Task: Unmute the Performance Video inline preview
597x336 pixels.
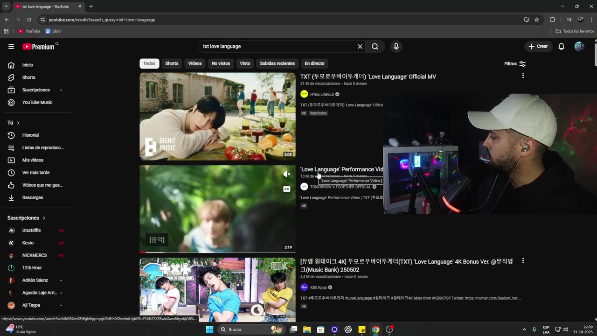Action: 287,174
